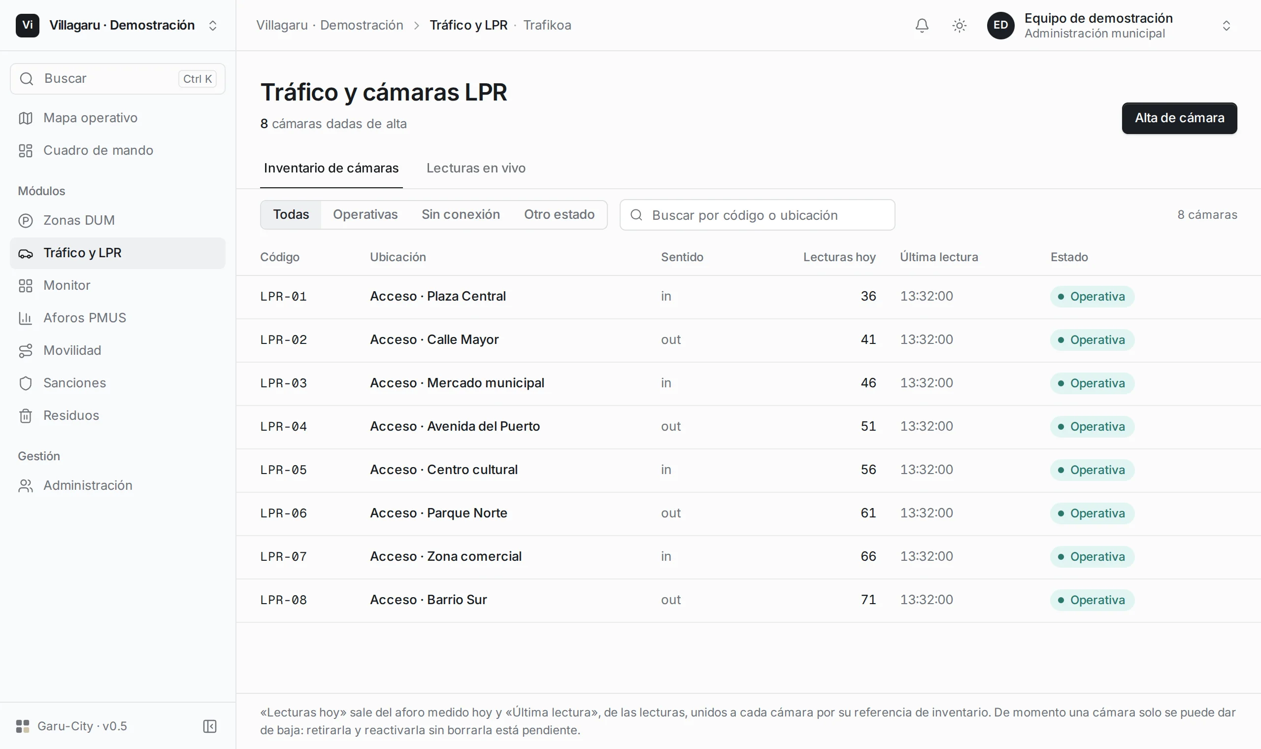This screenshot has height=749, width=1261.
Task: Click the Cuadro de mando dashboard icon
Action: 26,150
